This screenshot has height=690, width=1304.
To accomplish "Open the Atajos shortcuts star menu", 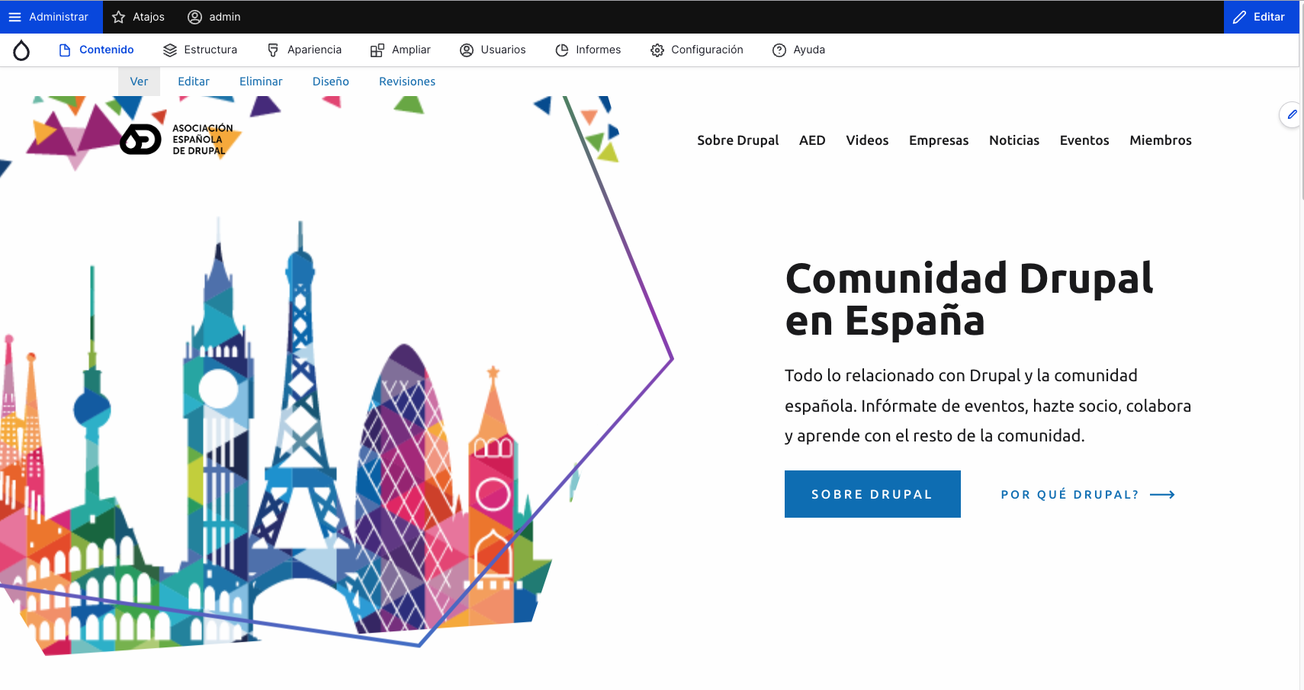I will pyautogui.click(x=138, y=17).
